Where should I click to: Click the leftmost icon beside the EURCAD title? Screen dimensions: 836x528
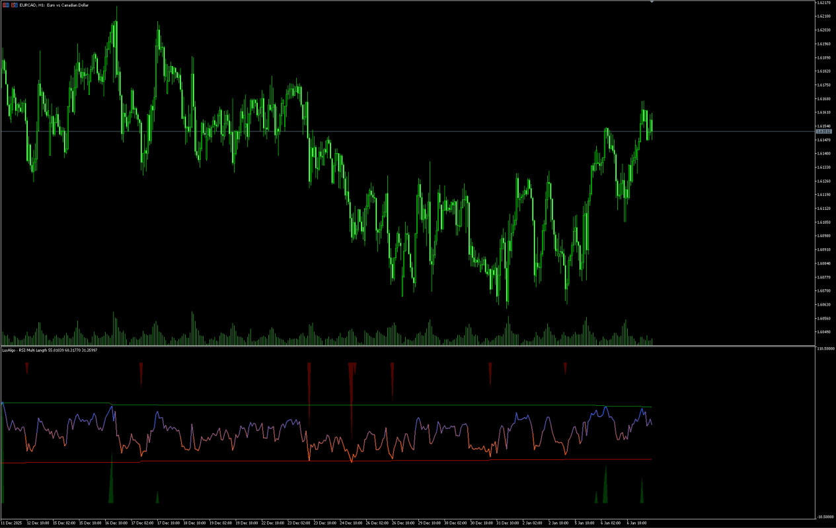click(x=6, y=5)
